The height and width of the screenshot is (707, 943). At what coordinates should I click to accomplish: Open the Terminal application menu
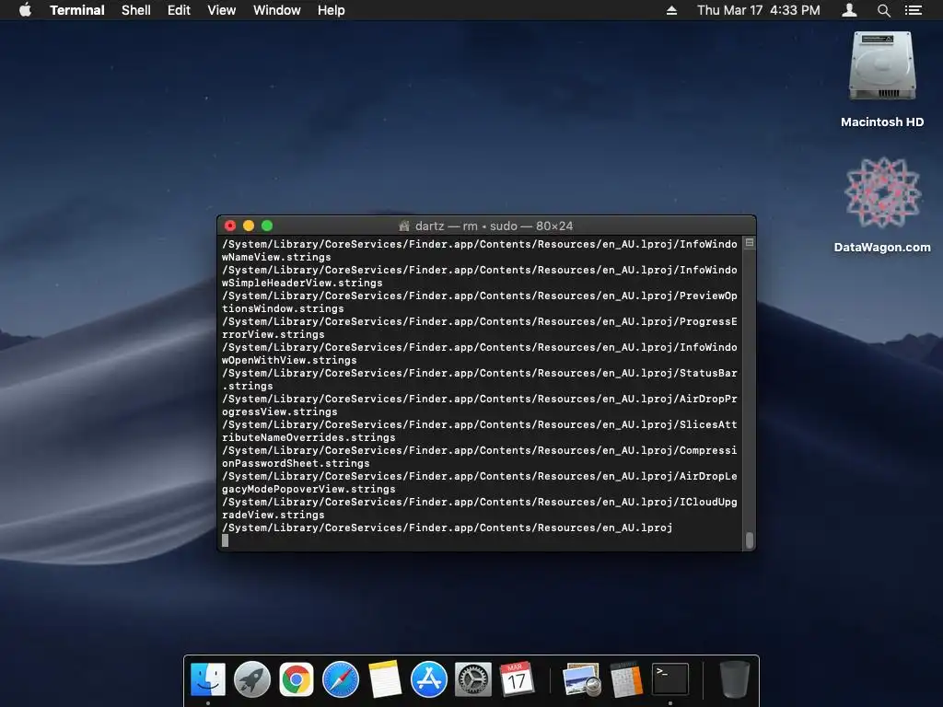tap(77, 10)
